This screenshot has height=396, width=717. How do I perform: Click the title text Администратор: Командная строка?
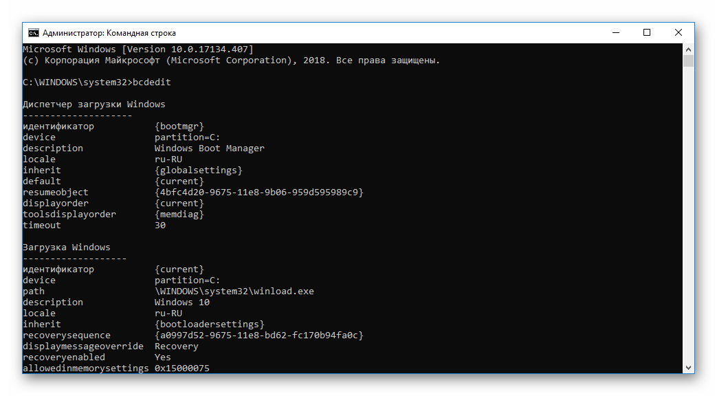pyautogui.click(x=109, y=33)
